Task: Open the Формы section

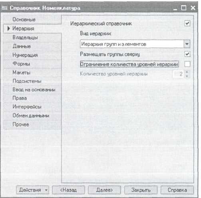Action: point(21,64)
